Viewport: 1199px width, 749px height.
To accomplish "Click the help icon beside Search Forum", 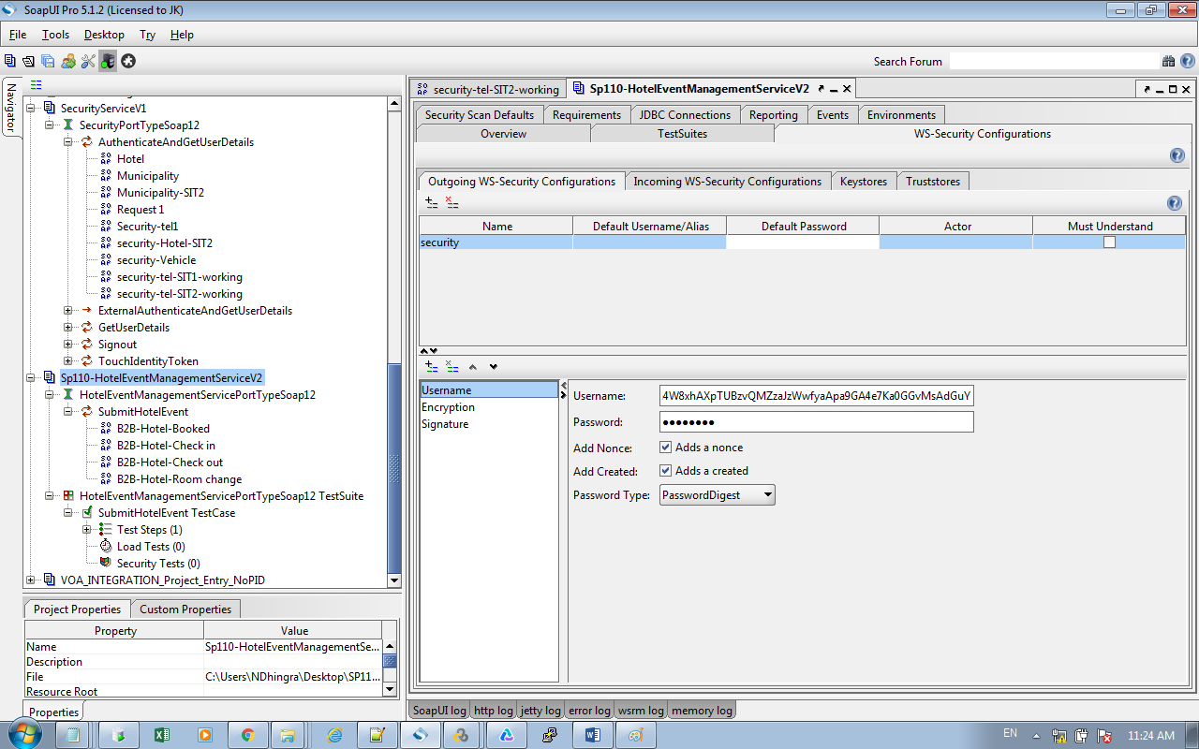I will click(x=1187, y=61).
